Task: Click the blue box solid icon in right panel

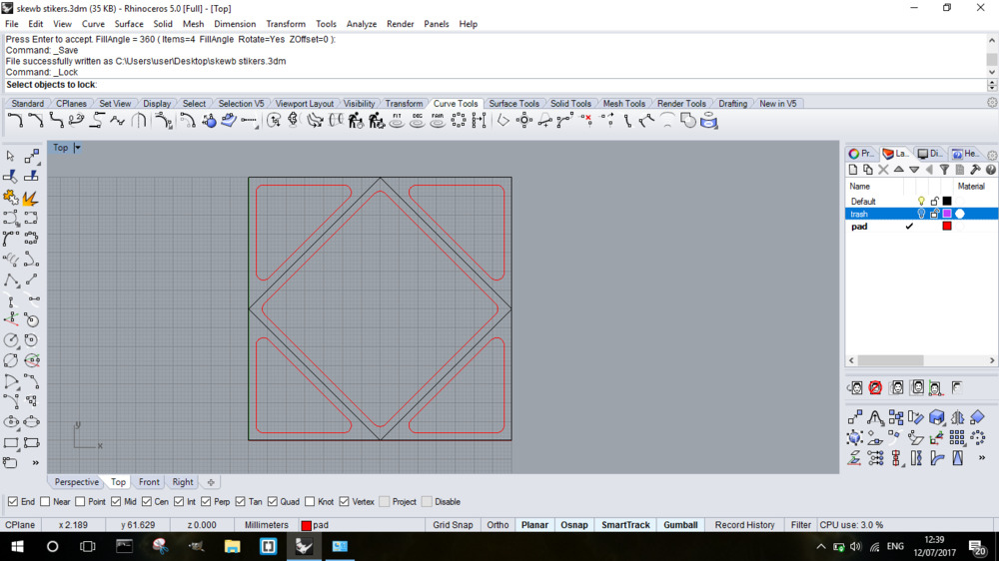Action: pyautogui.click(x=937, y=417)
